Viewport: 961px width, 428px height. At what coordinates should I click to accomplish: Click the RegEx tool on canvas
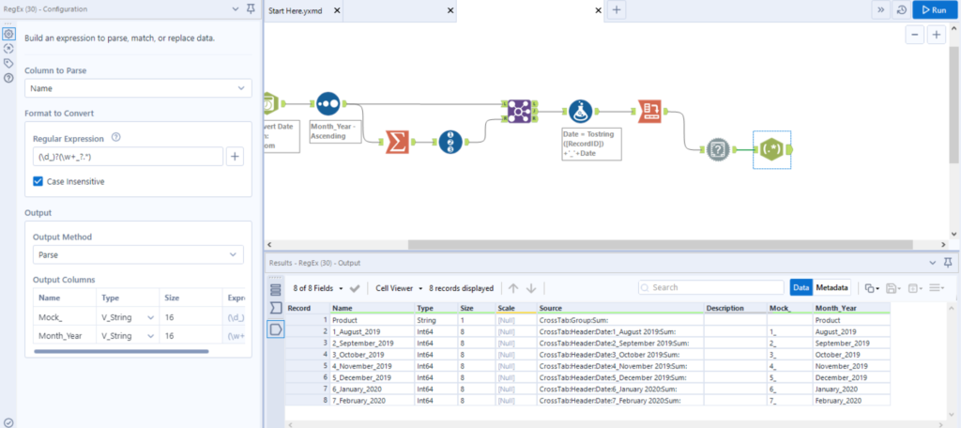(771, 149)
